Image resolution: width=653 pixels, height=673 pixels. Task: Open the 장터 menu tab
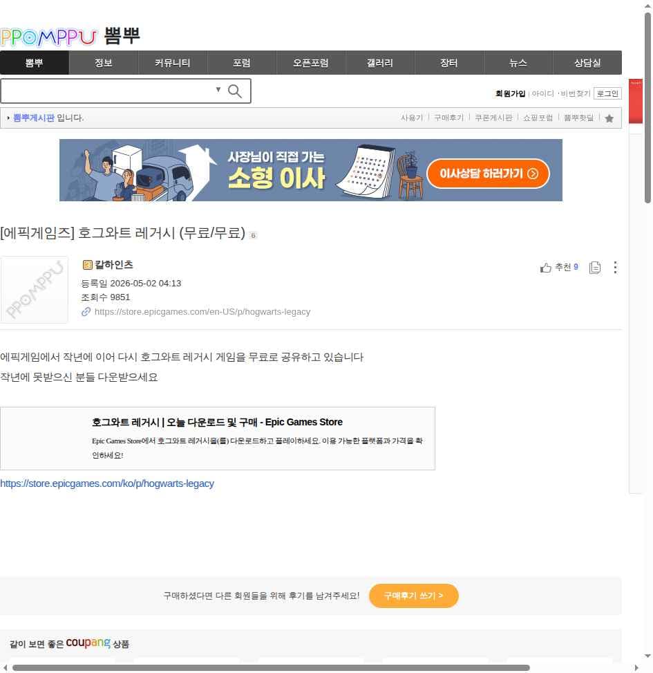pyautogui.click(x=449, y=63)
